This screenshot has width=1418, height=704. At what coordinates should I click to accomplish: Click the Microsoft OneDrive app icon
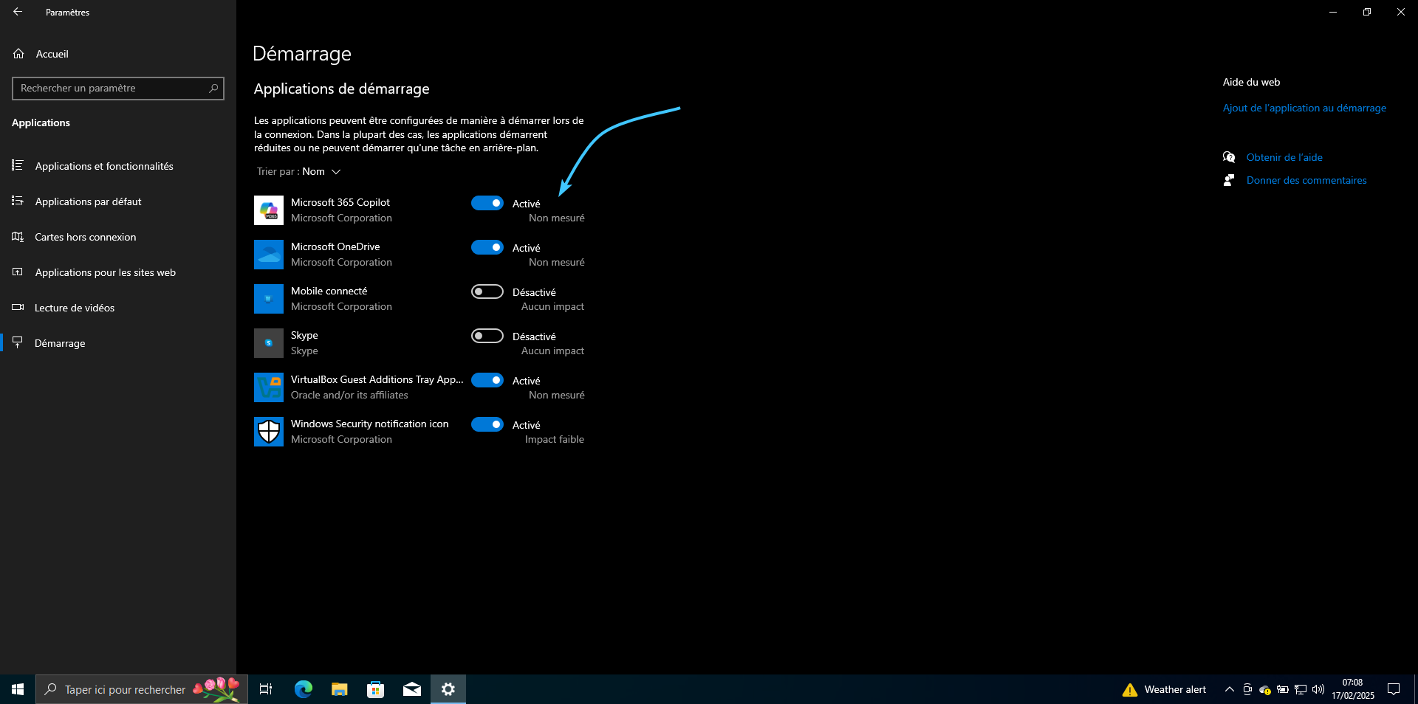pyautogui.click(x=269, y=255)
